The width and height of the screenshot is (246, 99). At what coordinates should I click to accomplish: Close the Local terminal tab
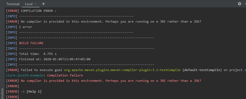click(35, 4)
